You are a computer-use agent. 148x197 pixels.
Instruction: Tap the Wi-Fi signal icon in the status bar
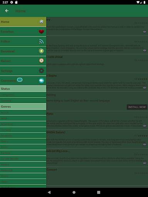point(138,2)
